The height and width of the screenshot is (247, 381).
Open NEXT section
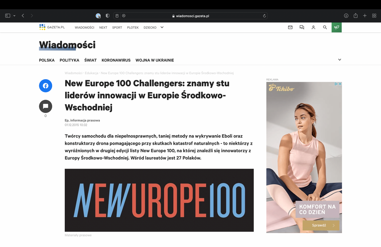[103, 27]
